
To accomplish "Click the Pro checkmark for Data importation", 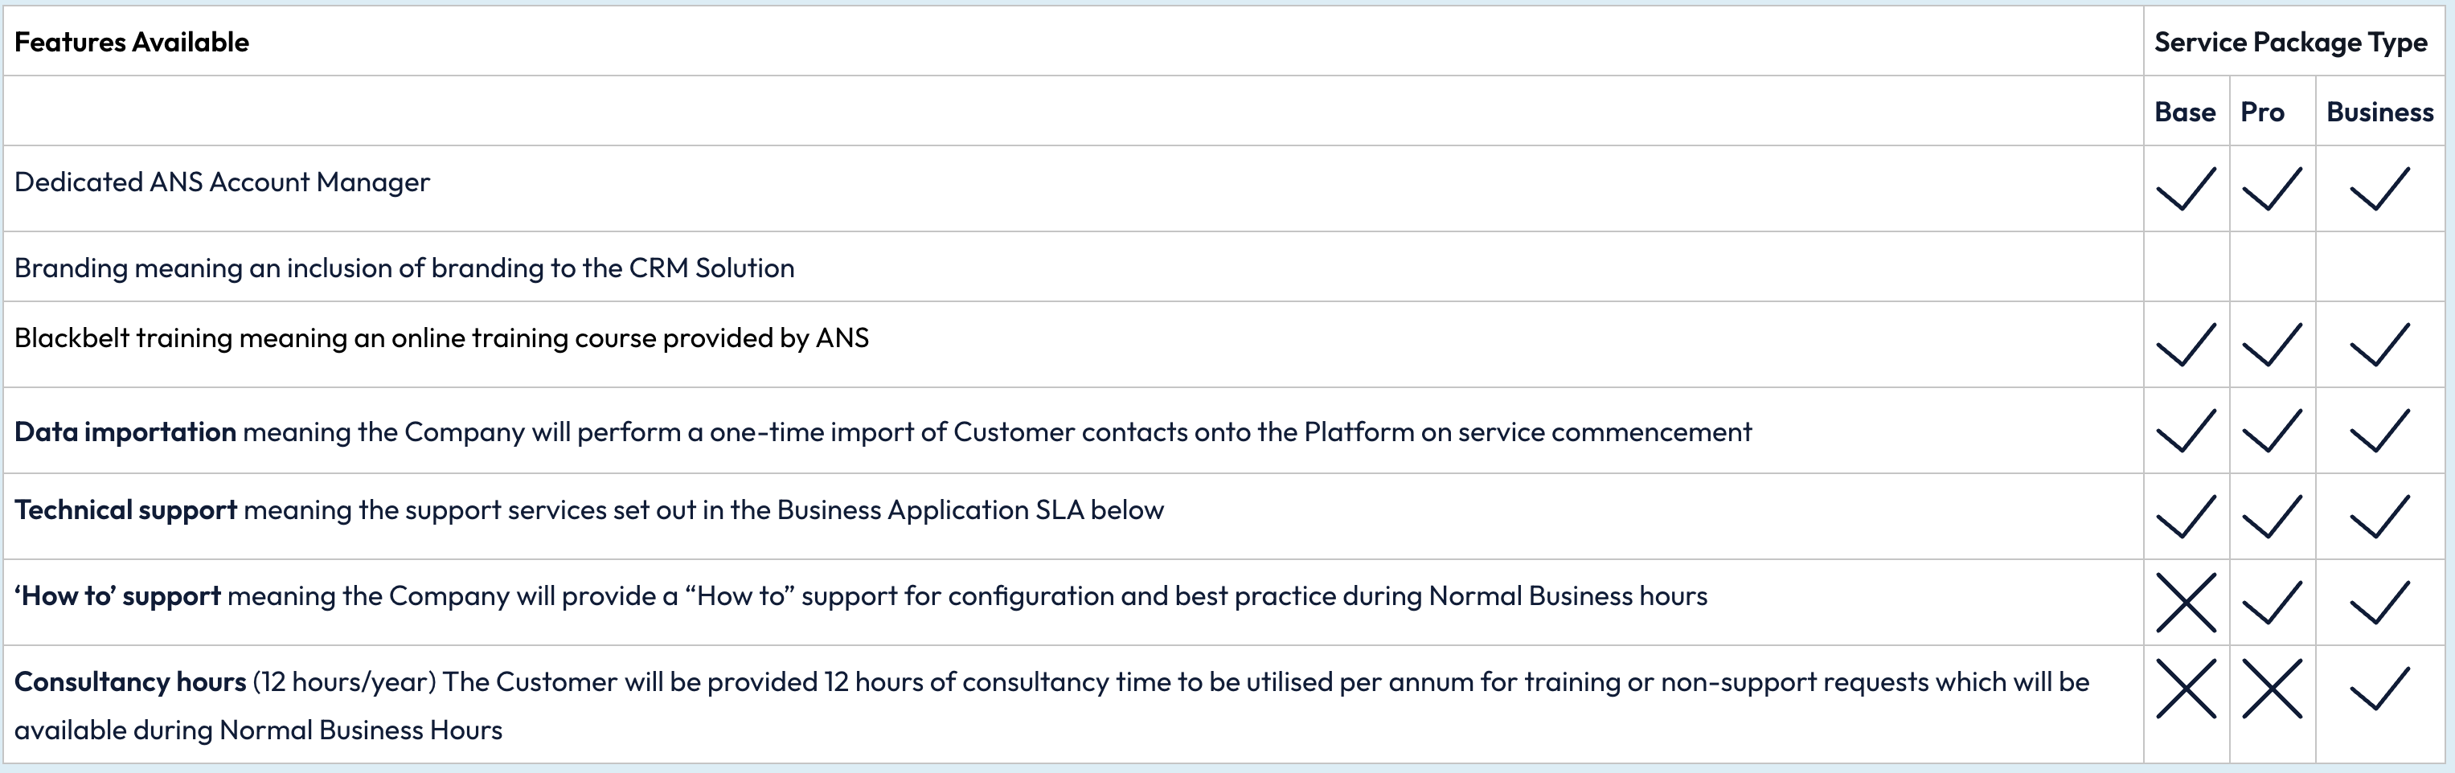I will (2272, 431).
